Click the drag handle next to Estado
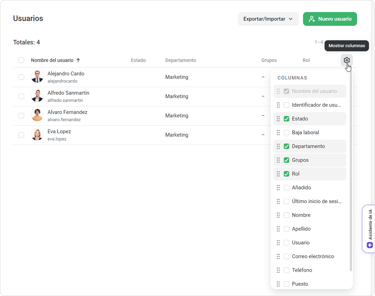The width and height of the screenshot is (375, 296). [278, 119]
